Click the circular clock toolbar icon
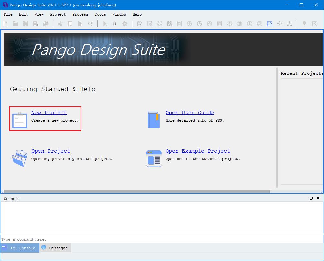324x261 pixels. click(200, 24)
